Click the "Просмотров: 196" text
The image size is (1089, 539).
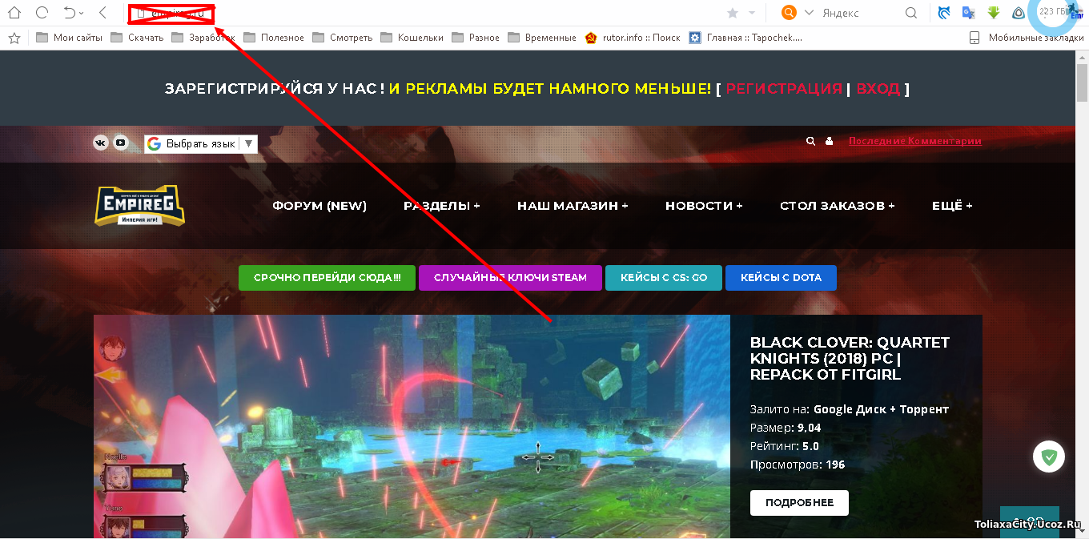pos(798,465)
